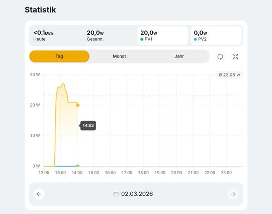This screenshot has width=272, height=214.
Task: Click the 18:00 axis label
Action: [x=143, y=173]
